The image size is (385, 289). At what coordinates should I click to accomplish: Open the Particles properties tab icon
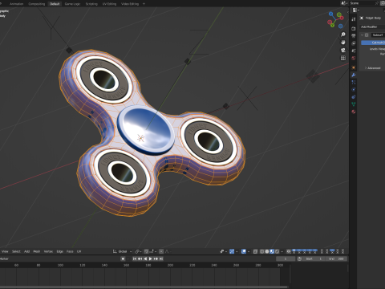[x=354, y=82]
